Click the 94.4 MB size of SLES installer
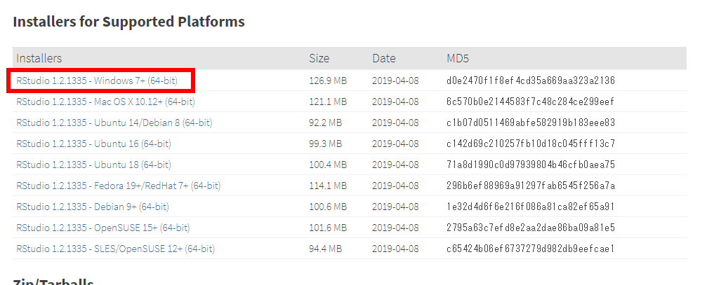The height and width of the screenshot is (285, 707). pos(325,249)
